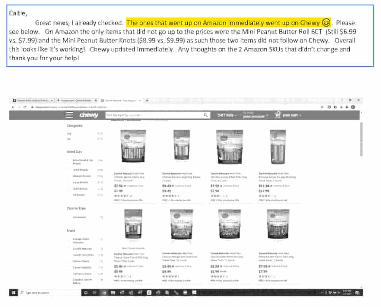381x307 pixels.
Task: Check the Small Breeds filter
Action: point(69,170)
